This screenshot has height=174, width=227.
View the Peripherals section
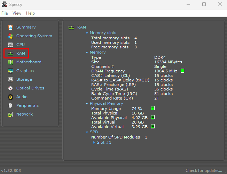pyautogui.click(x=28, y=105)
